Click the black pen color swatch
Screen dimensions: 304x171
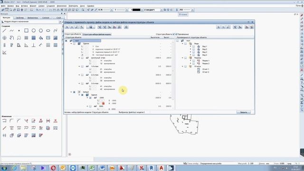pyautogui.click(x=136, y=9)
